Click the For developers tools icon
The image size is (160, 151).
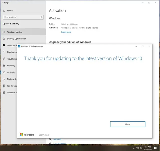tap(4, 86)
